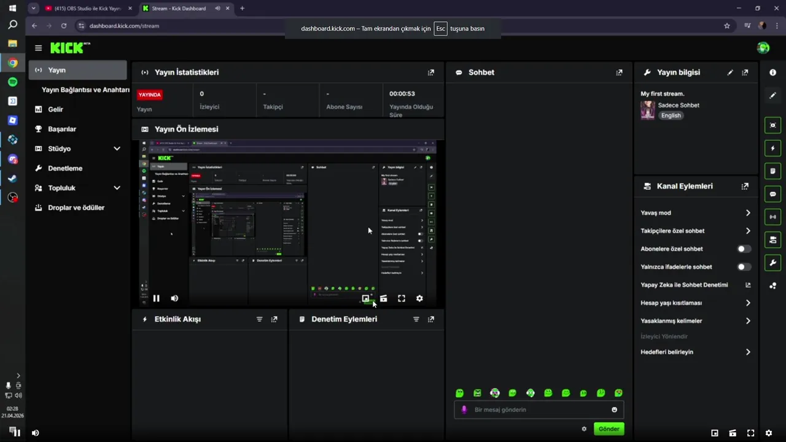The width and height of the screenshot is (786, 442).
Task: Make the stream preview fullscreen
Action: [x=402, y=298]
